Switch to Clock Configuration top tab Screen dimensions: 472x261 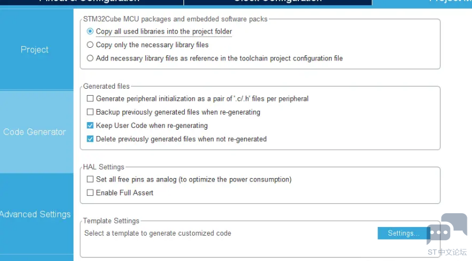pyautogui.click(x=278, y=2)
